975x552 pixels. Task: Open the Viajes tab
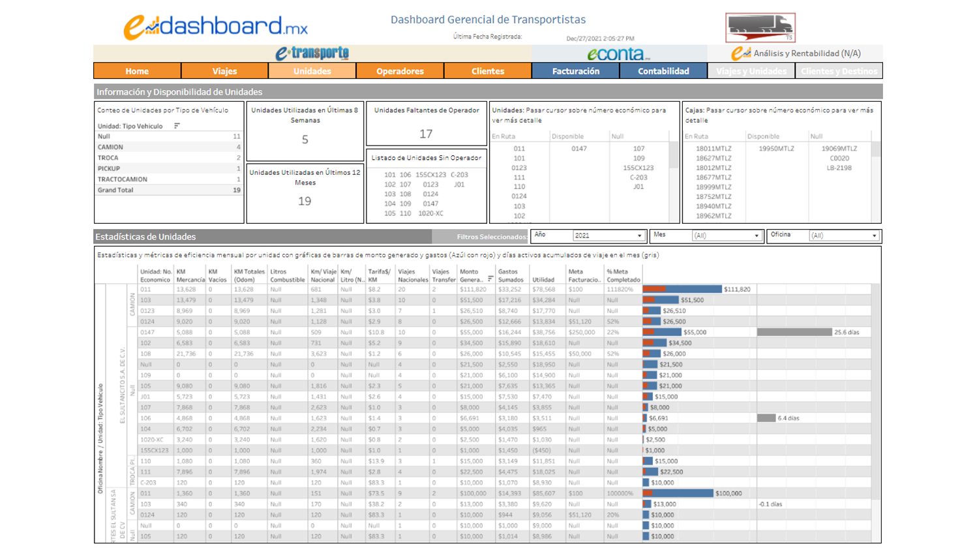(x=225, y=71)
